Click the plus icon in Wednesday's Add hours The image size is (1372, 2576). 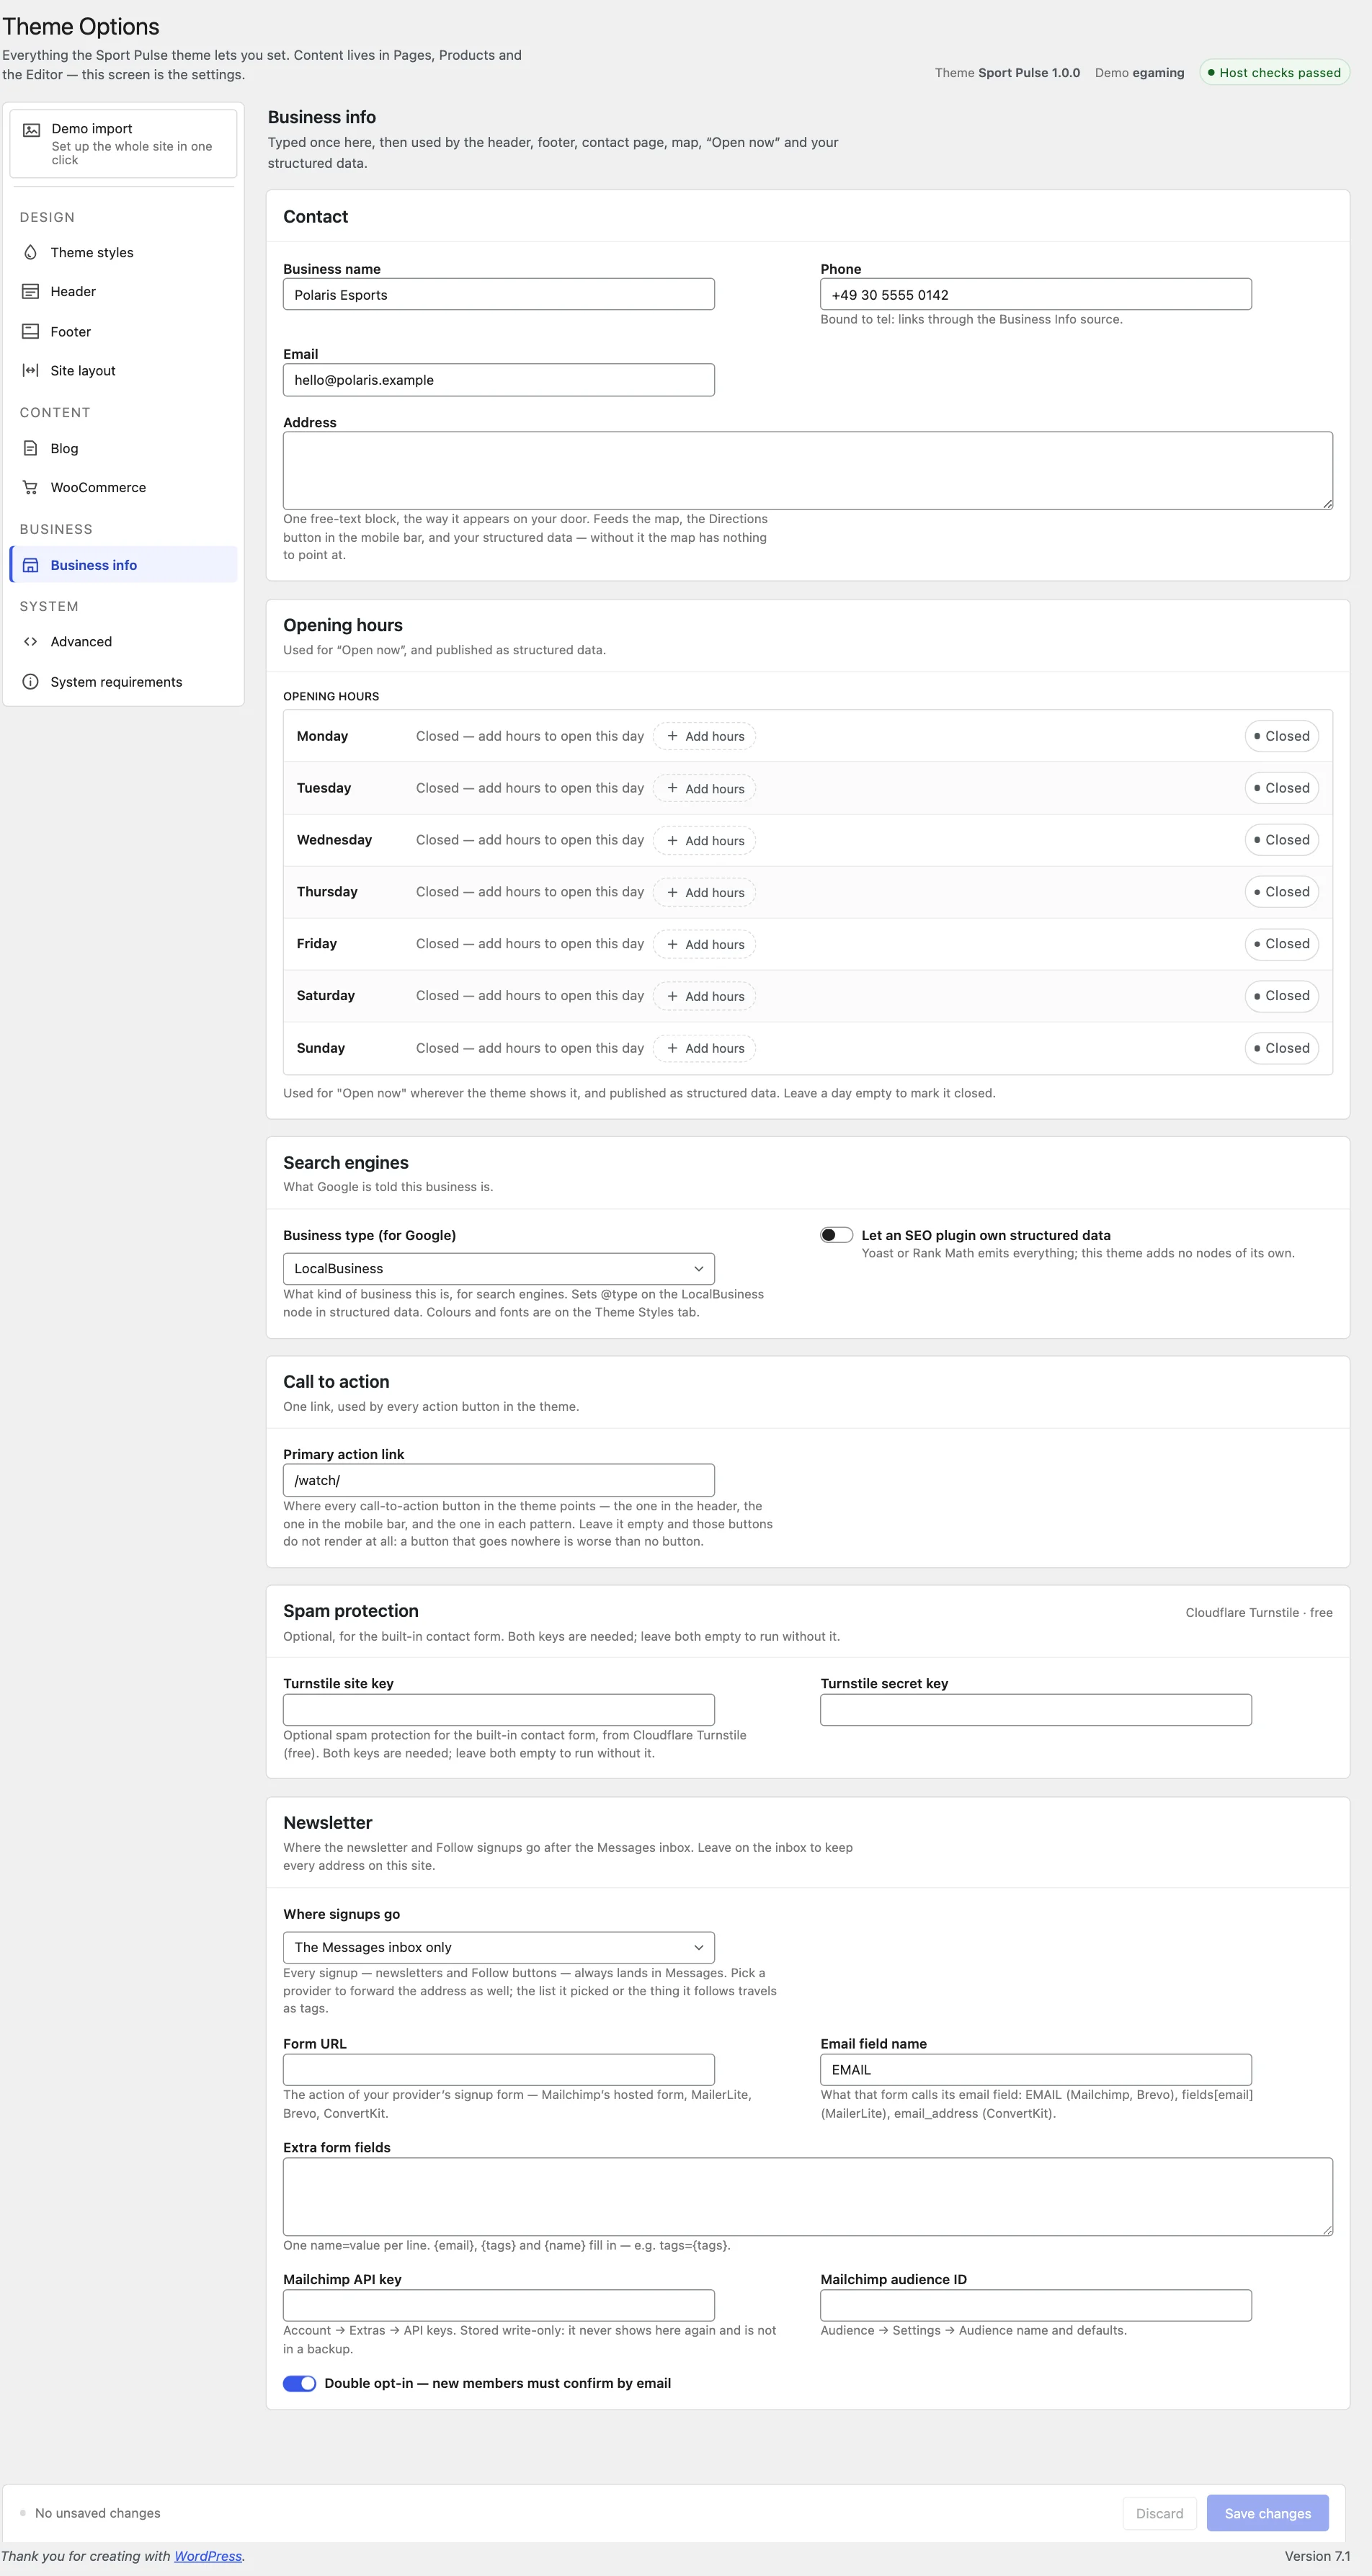672,840
